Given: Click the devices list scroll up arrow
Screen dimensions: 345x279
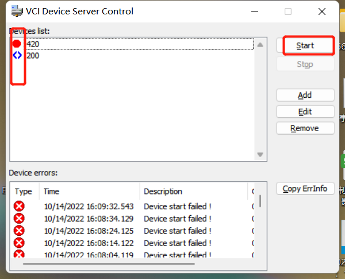Looking at the screenshot, I should click(x=260, y=45).
